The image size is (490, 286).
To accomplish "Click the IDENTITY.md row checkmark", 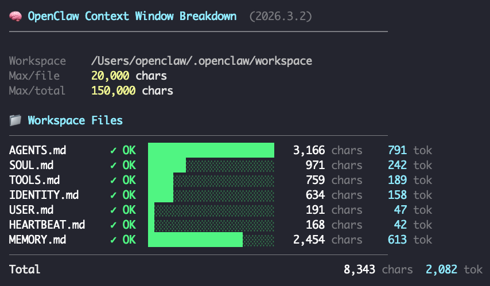I will (113, 195).
